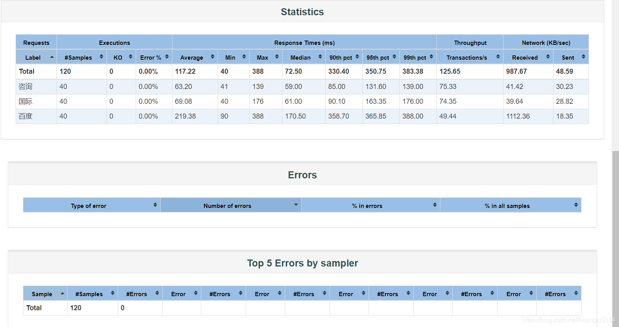Click the vertical page scrollbar thumb
This screenshot has height=327, width=619.
(x=615, y=238)
